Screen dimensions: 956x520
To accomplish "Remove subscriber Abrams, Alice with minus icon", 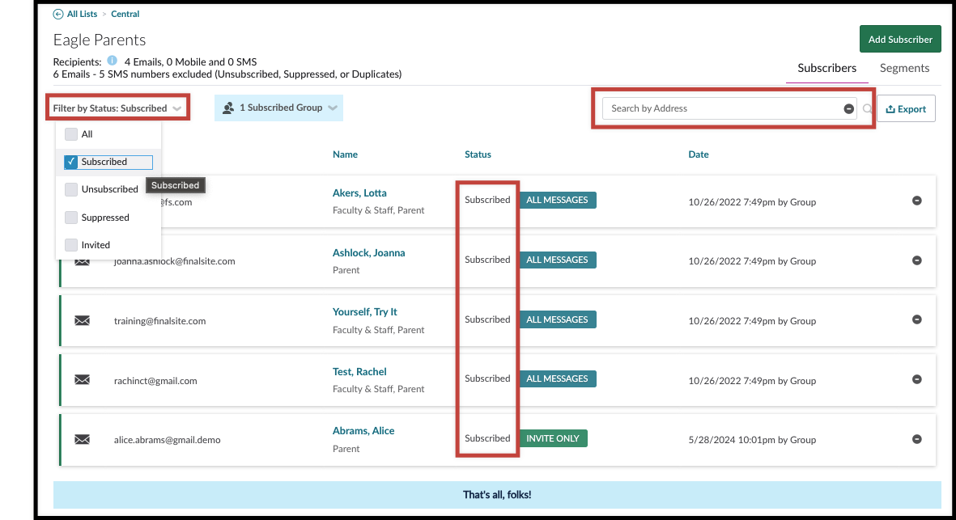I will 917,439.
